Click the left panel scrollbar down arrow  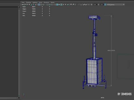click(19, 96)
